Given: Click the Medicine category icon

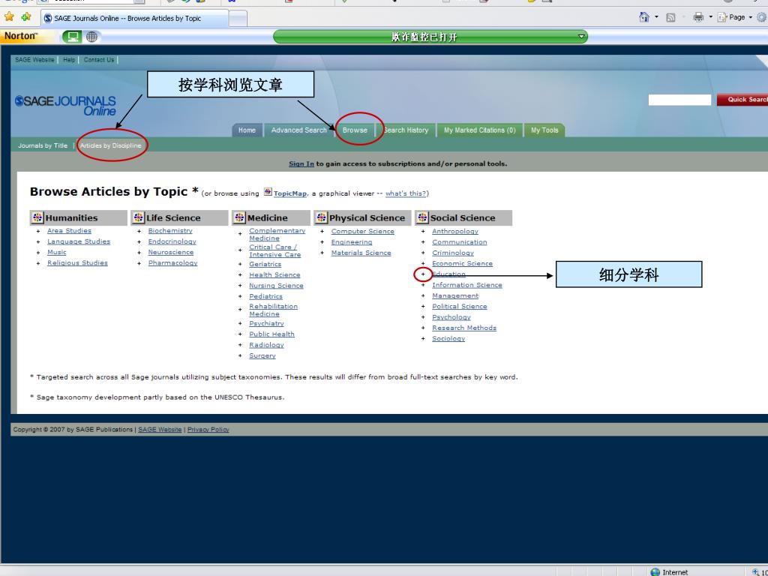Looking at the screenshot, I should pyautogui.click(x=239, y=217).
